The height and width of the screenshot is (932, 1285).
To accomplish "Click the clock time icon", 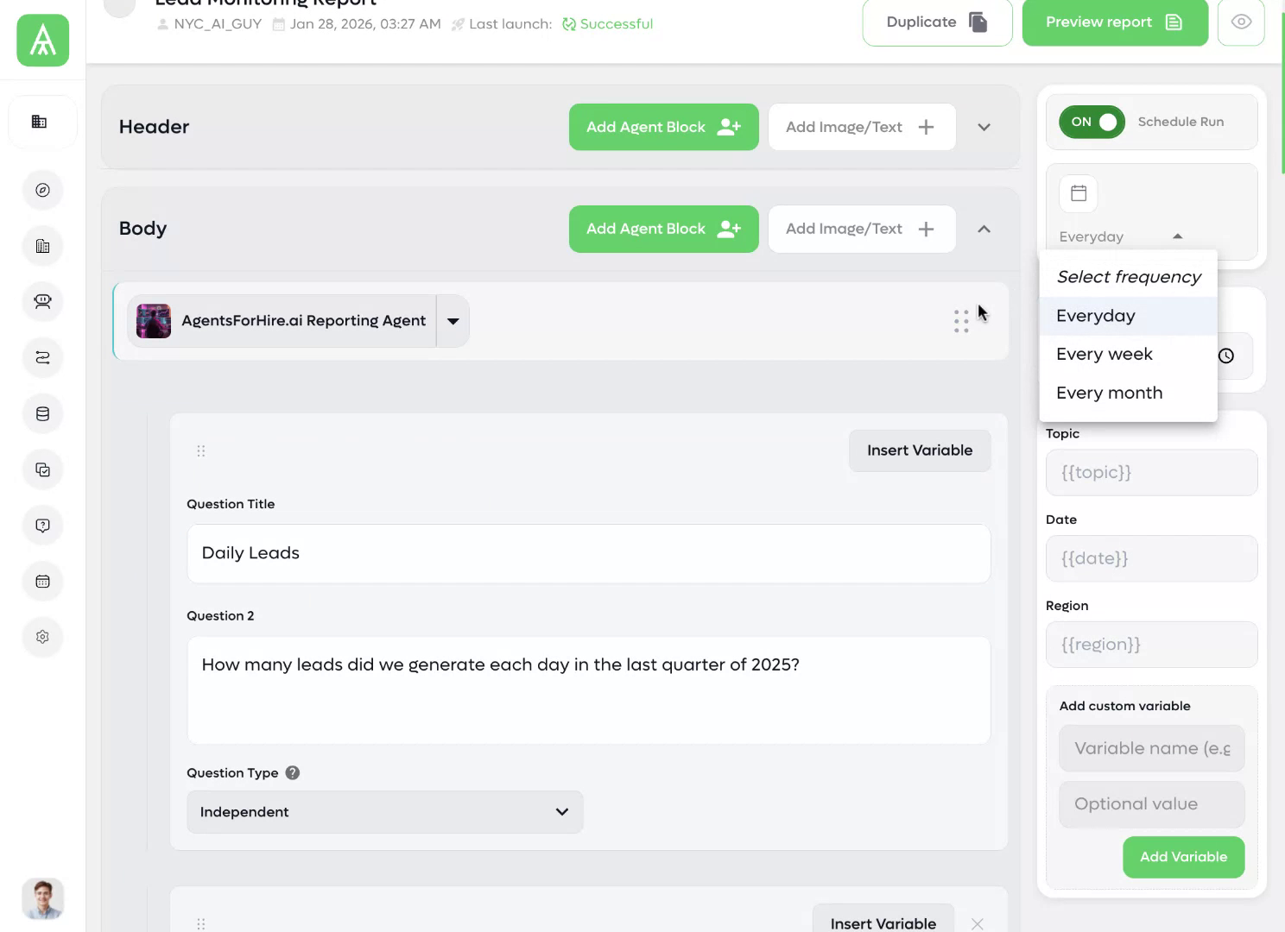I will pos(1226,356).
